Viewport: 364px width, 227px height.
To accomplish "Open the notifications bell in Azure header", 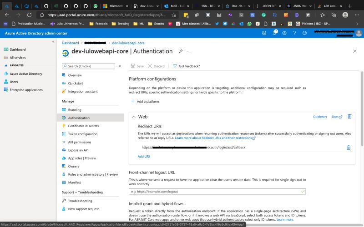I will tap(274, 33).
